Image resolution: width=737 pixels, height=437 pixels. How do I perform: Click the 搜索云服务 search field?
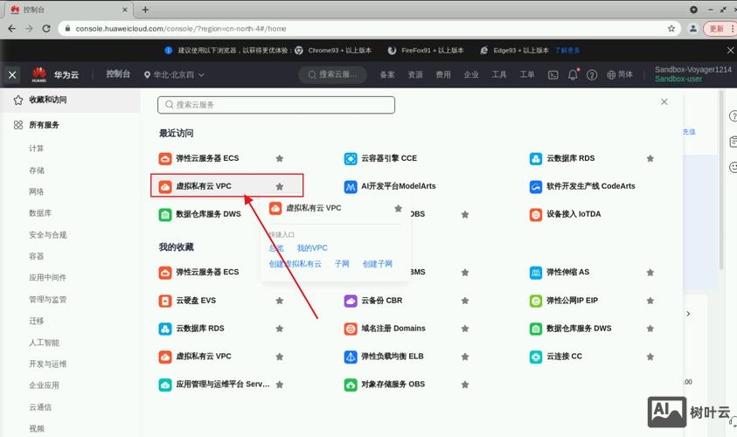276,105
